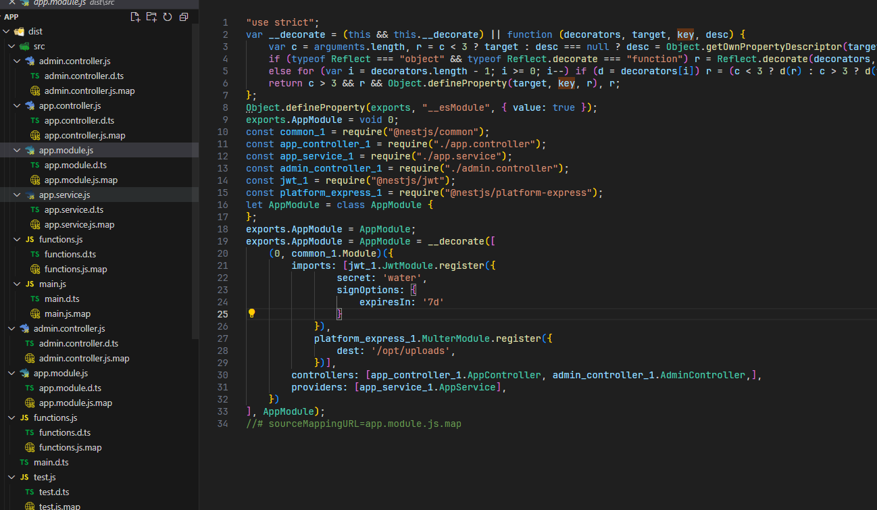This screenshot has width=877, height=510.
Task: Collapse the app.service.js nested files chevron
Action: (18, 195)
